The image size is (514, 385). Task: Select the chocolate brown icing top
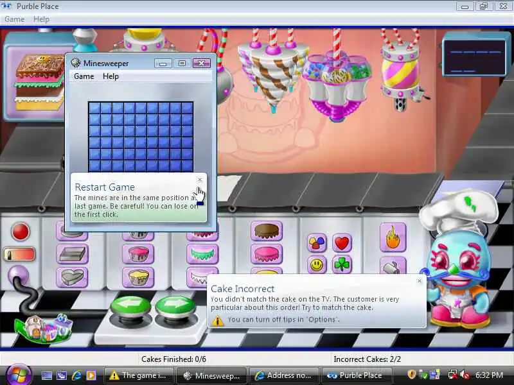(267, 231)
